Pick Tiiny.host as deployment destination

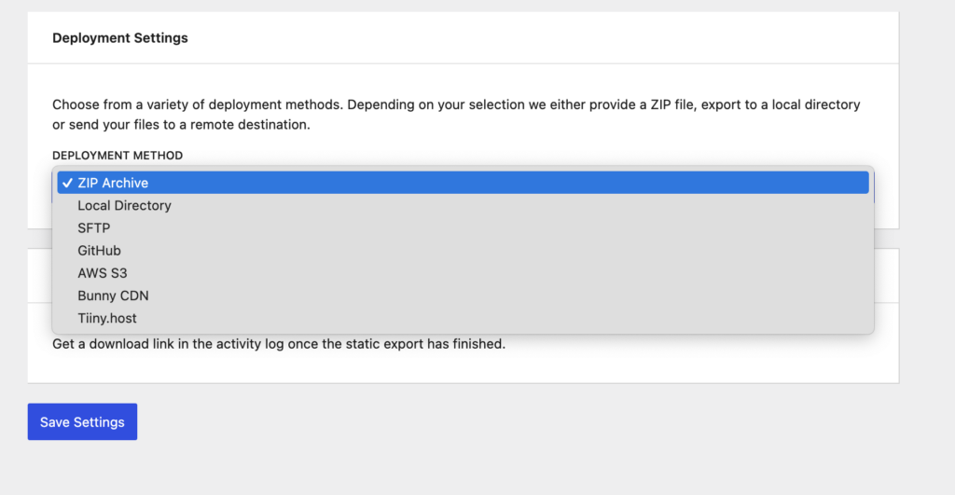(463, 318)
